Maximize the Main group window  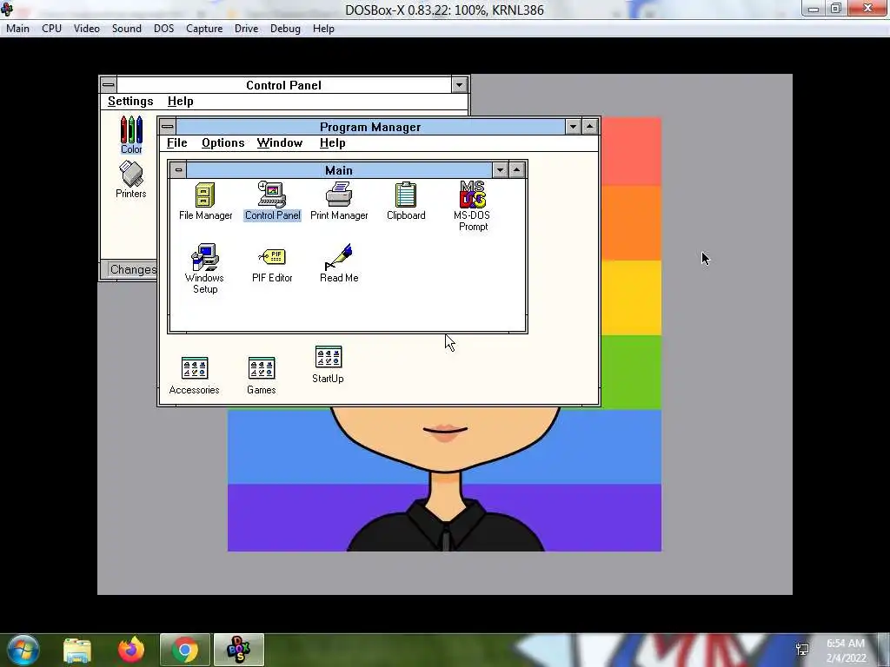(x=516, y=169)
